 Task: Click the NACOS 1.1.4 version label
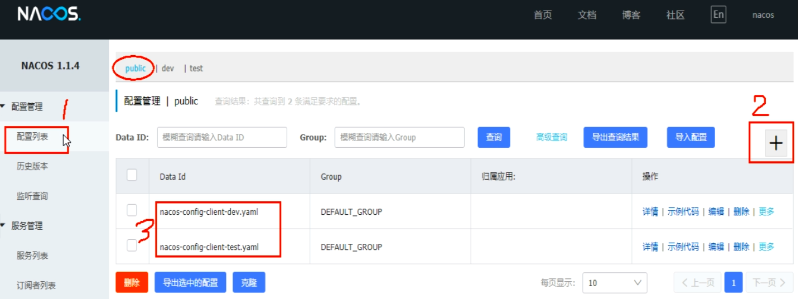point(50,65)
